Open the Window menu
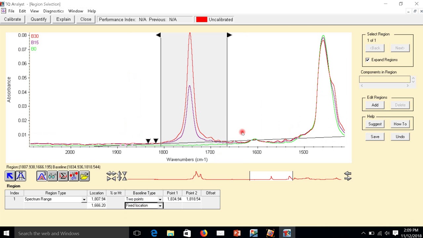Screen dimensions: 423x238 tap(76, 11)
